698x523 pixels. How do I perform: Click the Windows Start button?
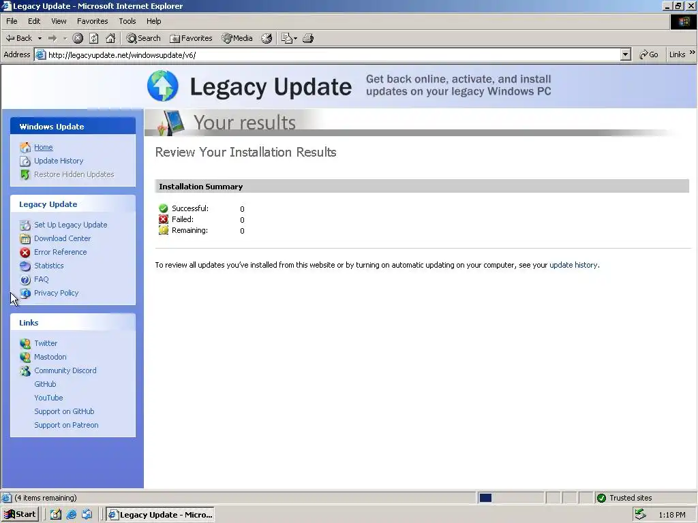coord(20,515)
